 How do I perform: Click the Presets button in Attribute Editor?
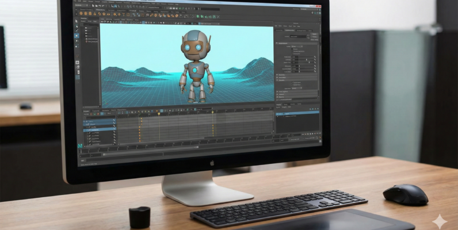[x=314, y=37]
